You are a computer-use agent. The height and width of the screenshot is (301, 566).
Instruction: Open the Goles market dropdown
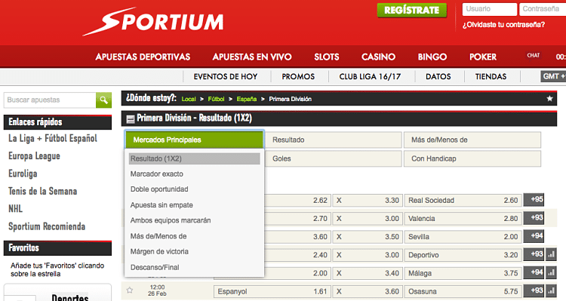333,158
